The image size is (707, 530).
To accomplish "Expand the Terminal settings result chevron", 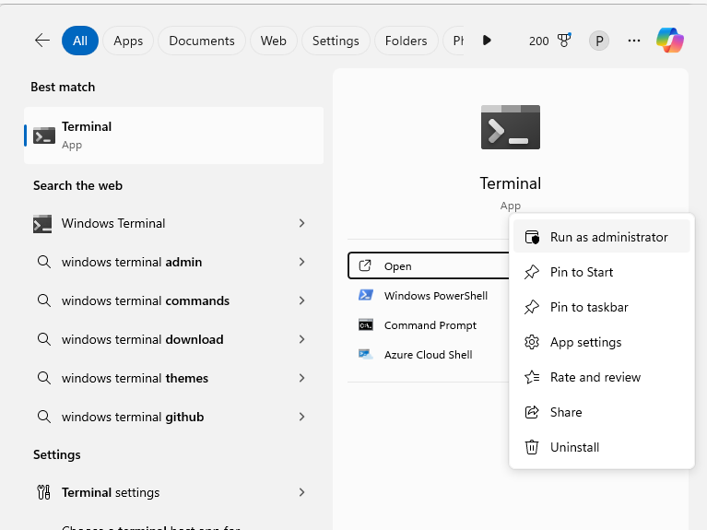I will point(302,492).
